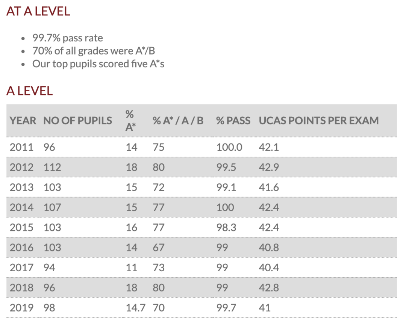406x325 pixels.
Task: Select the % PASS column header
Action: click(233, 121)
